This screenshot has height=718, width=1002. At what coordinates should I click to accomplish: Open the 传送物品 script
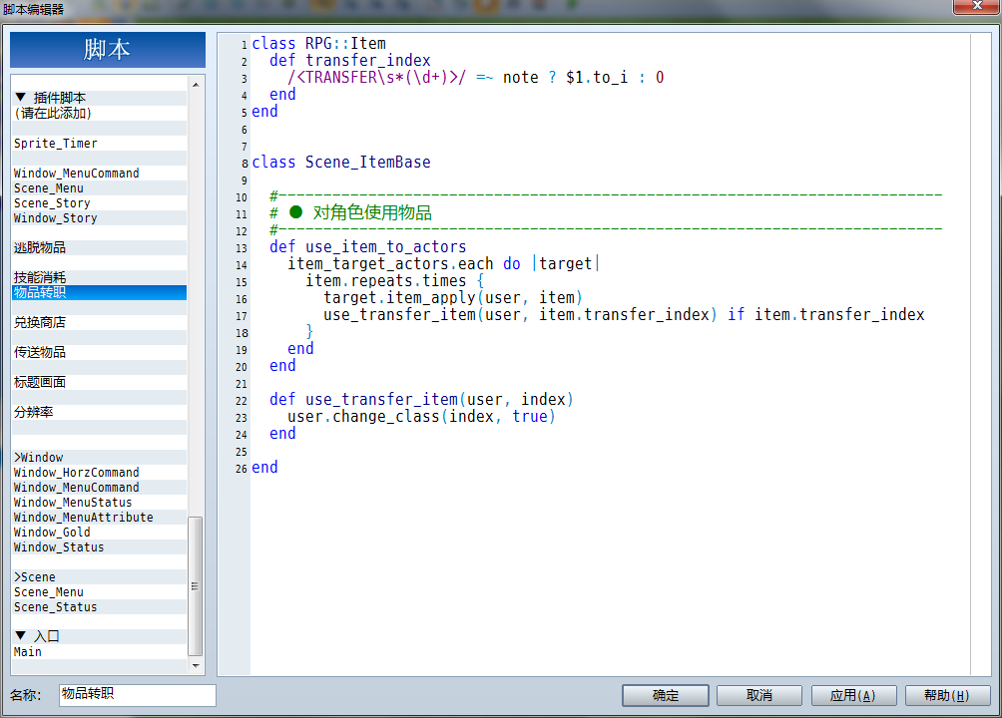[99, 352]
